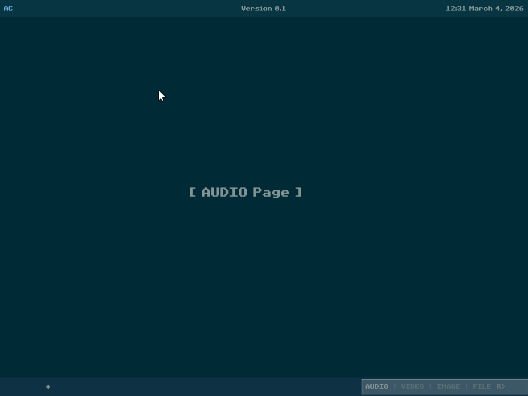Go to the FILE tab
Image resolution: width=528 pixels, height=396 pixels.
click(482, 387)
